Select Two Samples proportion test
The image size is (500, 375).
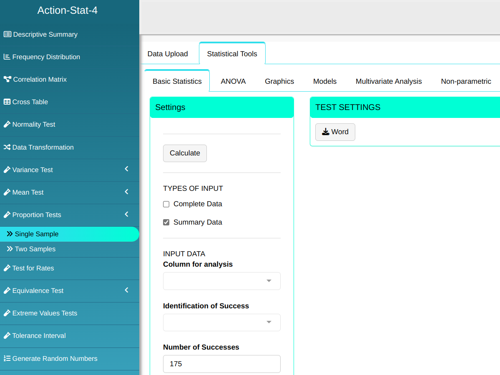click(35, 249)
